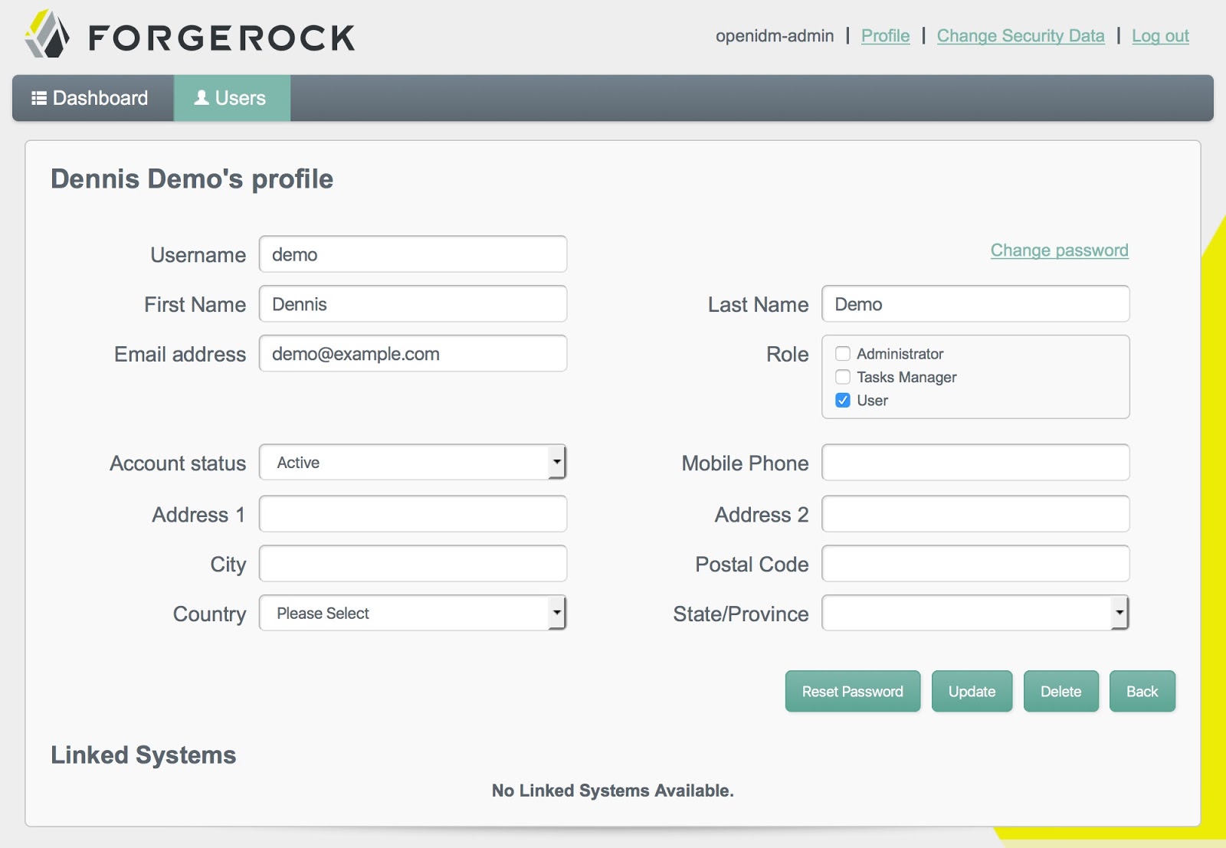Open the Profile link

885,35
